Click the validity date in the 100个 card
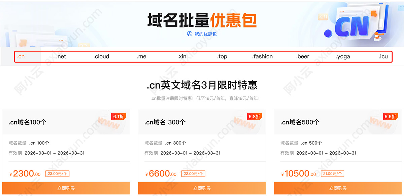This screenshot has height=196, width=404. [x=55, y=153]
